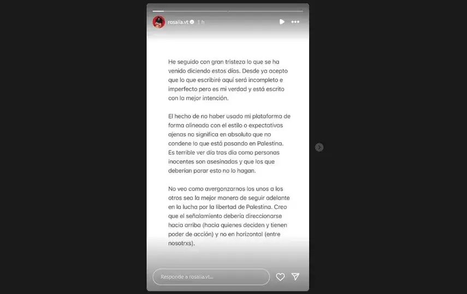Viewport: 467px width, 294px height.
Task: Click the dark backdrop outside the story card
Action: click(73, 147)
